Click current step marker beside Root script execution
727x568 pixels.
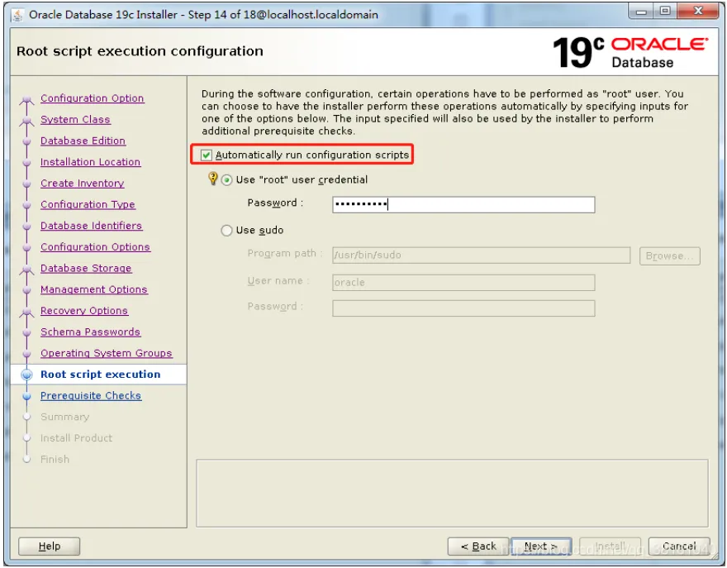pos(27,375)
